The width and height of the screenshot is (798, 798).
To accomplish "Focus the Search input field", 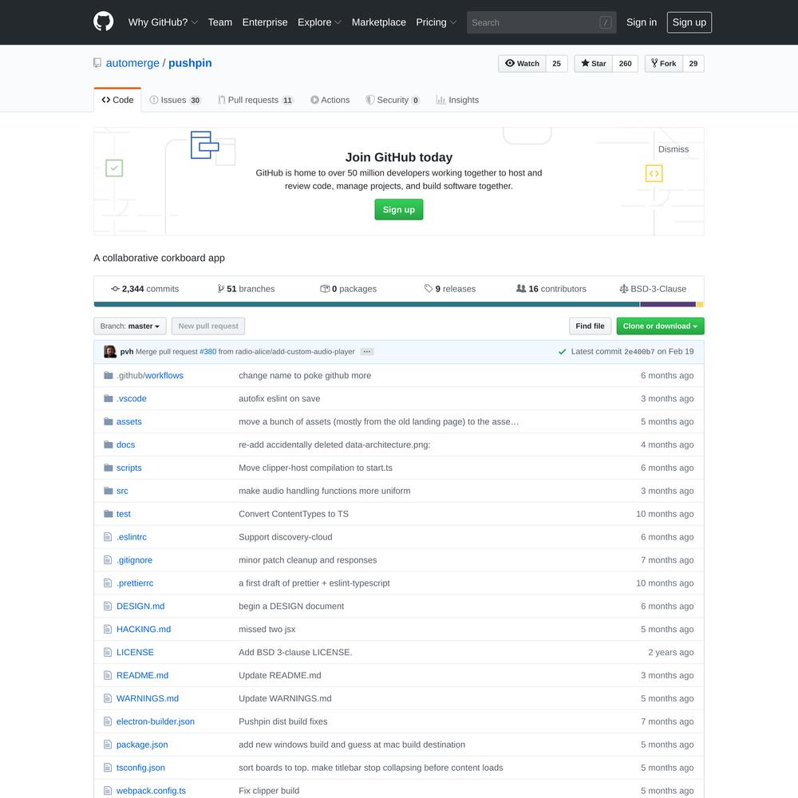I will pos(541,22).
